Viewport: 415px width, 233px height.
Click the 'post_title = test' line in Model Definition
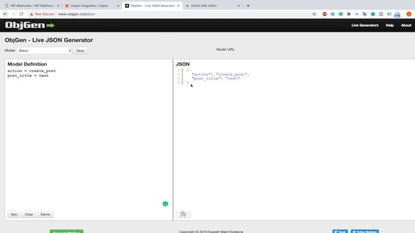pyautogui.click(x=28, y=76)
